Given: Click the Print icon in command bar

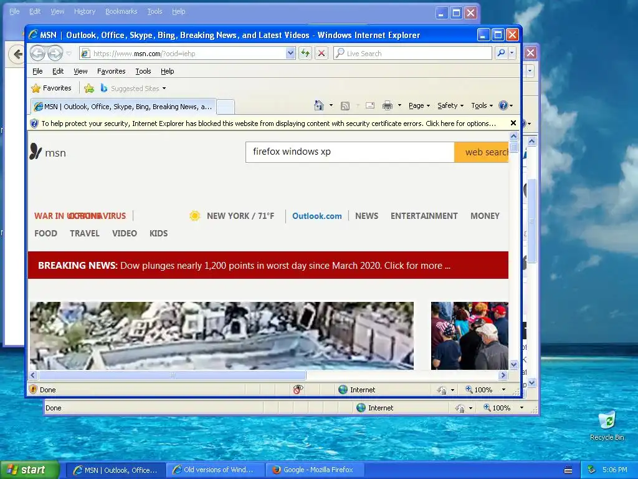Looking at the screenshot, I should point(388,105).
